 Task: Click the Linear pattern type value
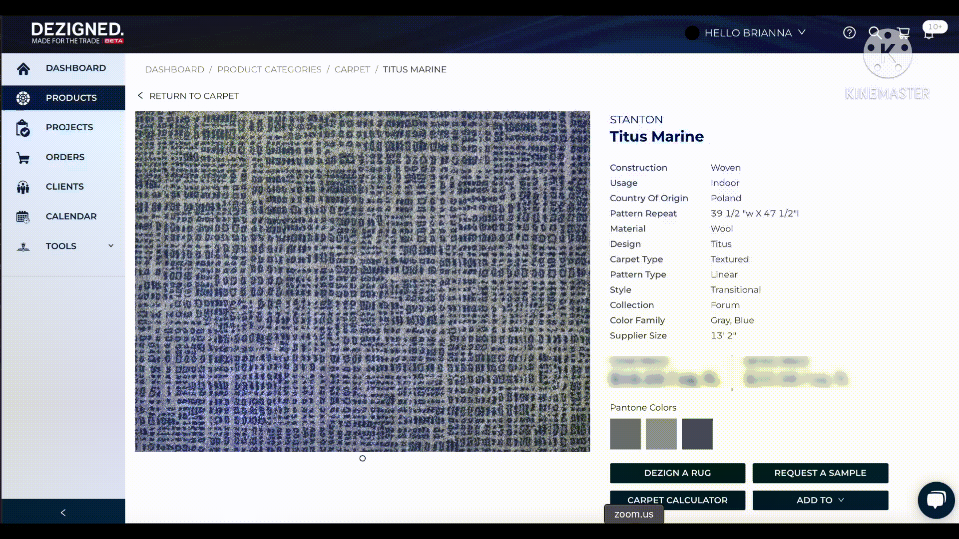coord(724,274)
